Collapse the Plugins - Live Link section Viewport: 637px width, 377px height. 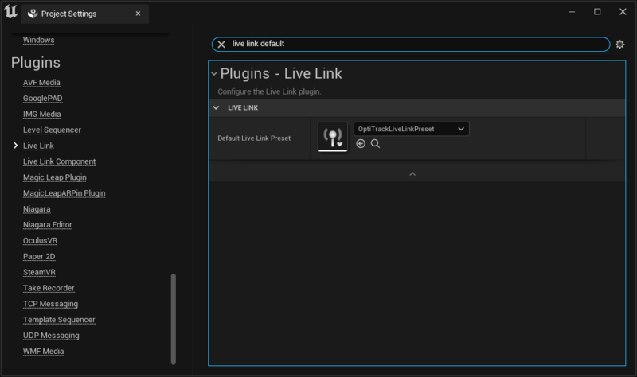click(x=213, y=74)
